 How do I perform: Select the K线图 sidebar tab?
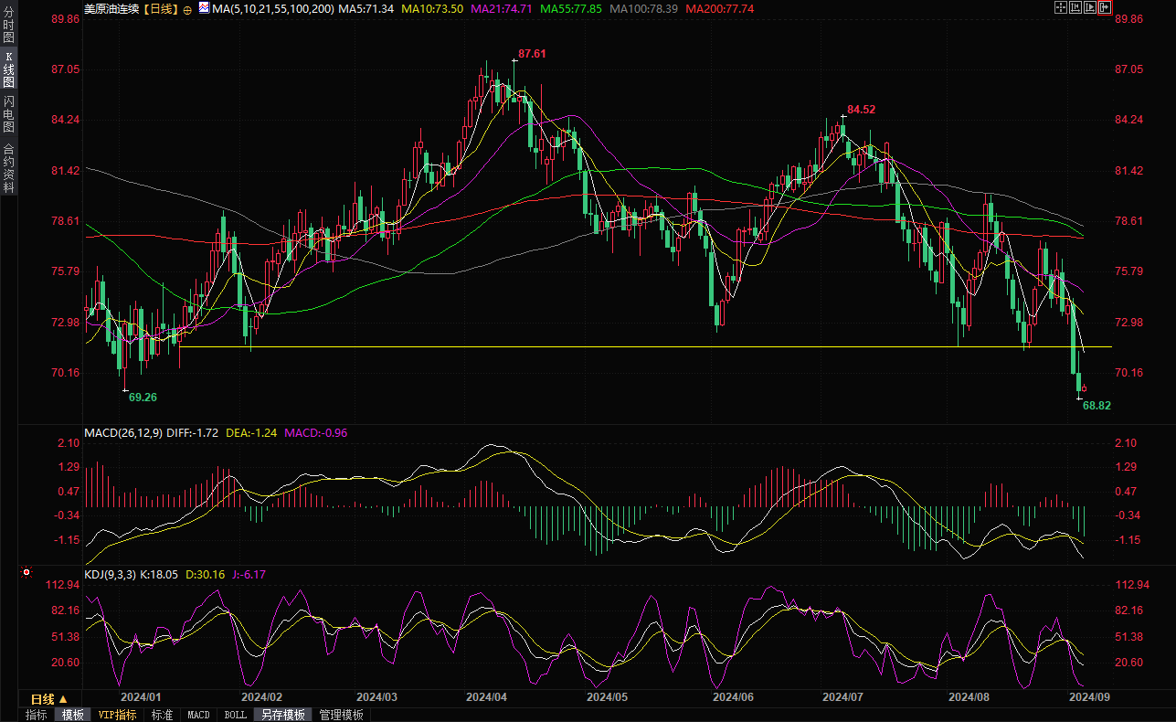tap(9, 69)
